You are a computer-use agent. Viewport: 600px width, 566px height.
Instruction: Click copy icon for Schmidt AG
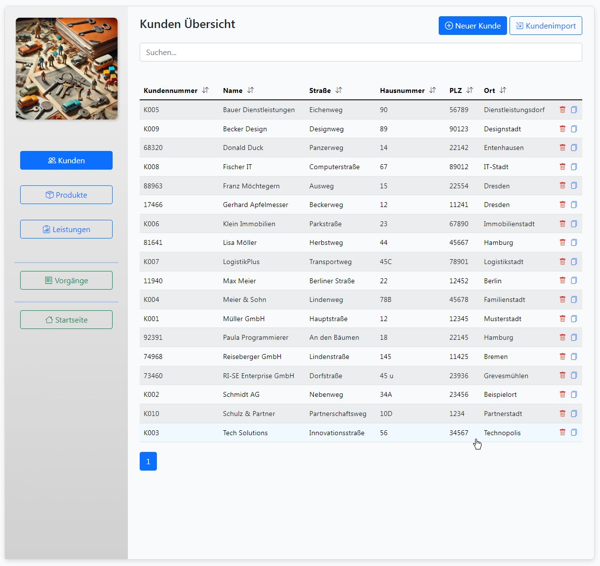click(573, 394)
